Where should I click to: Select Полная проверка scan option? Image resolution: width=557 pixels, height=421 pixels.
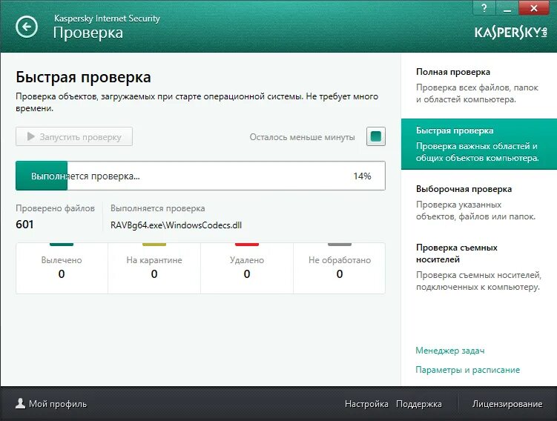click(x=479, y=85)
